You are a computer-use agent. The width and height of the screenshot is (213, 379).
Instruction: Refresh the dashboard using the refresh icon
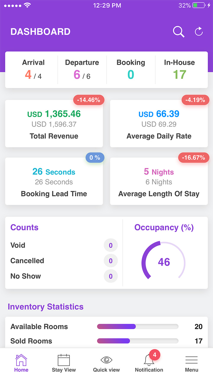199,31
